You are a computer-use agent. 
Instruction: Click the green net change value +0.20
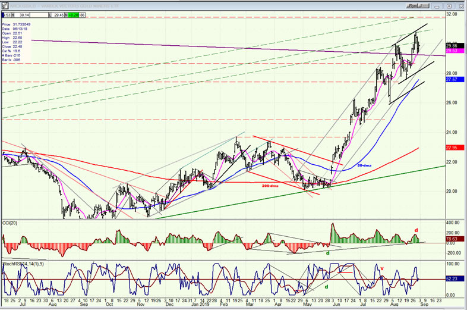pyautogui.click(x=73, y=15)
